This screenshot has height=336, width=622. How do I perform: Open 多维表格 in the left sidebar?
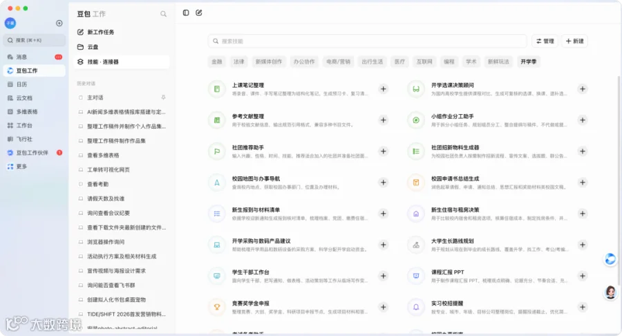(x=35, y=111)
